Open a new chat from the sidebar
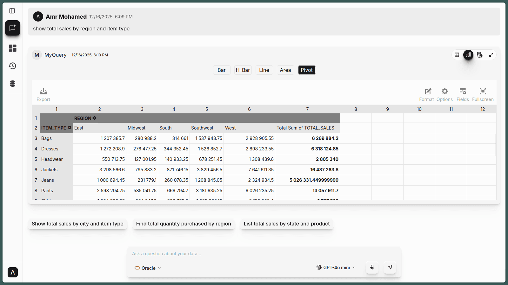The height and width of the screenshot is (285, 508). (12, 28)
